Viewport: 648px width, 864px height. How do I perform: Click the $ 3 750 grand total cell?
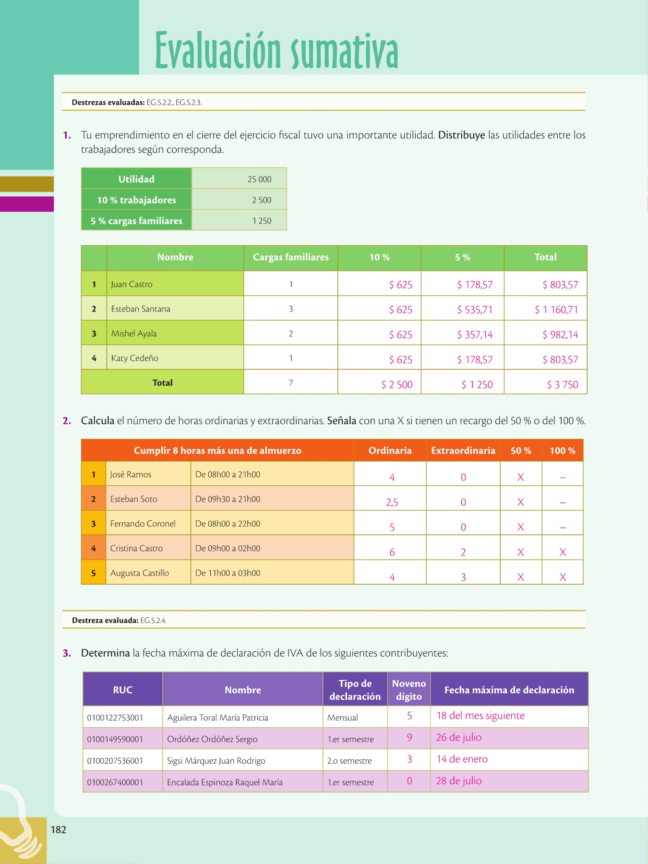(x=562, y=384)
